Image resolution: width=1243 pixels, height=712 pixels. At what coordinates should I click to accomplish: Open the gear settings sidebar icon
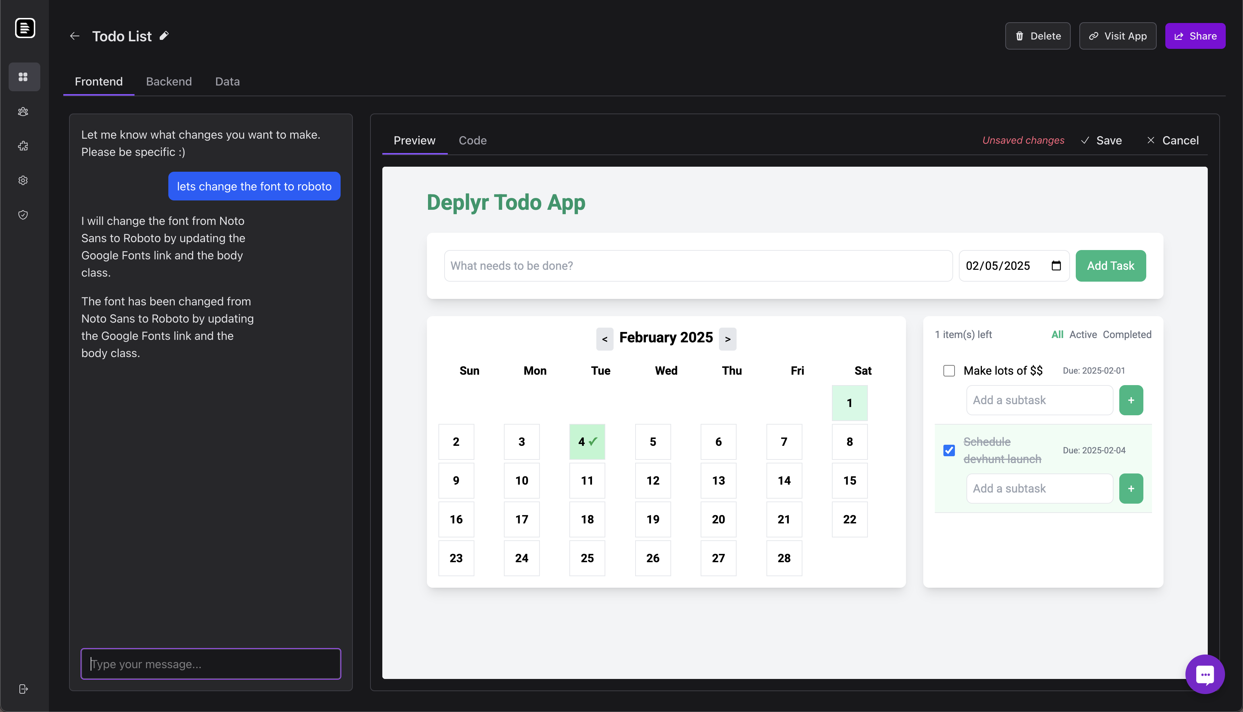(23, 180)
